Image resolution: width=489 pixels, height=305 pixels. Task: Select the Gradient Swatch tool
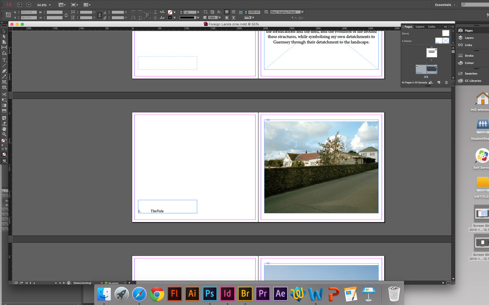pyautogui.click(x=4, y=105)
